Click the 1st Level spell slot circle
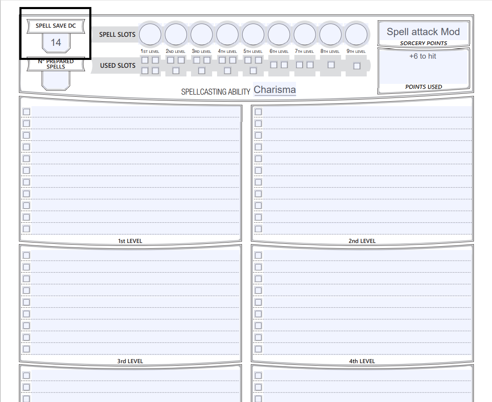492x402 pixels. pos(150,34)
